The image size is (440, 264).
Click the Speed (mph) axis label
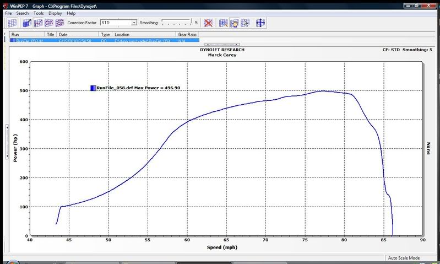coord(222,247)
